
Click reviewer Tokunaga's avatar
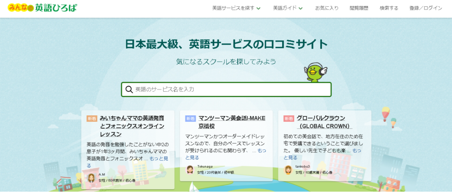pos(190,170)
